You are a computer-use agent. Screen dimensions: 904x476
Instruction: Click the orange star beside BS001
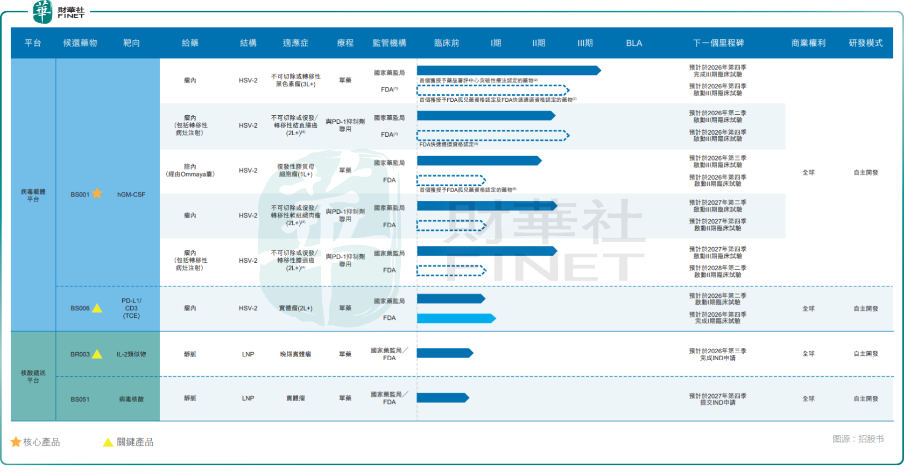tap(97, 193)
